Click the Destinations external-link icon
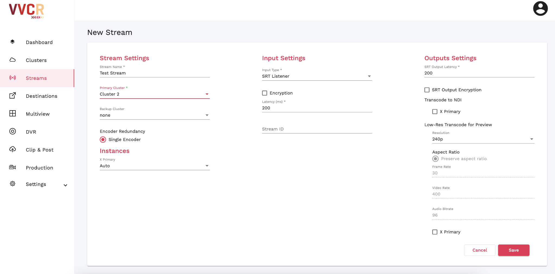The height and width of the screenshot is (274, 555). tap(12, 96)
